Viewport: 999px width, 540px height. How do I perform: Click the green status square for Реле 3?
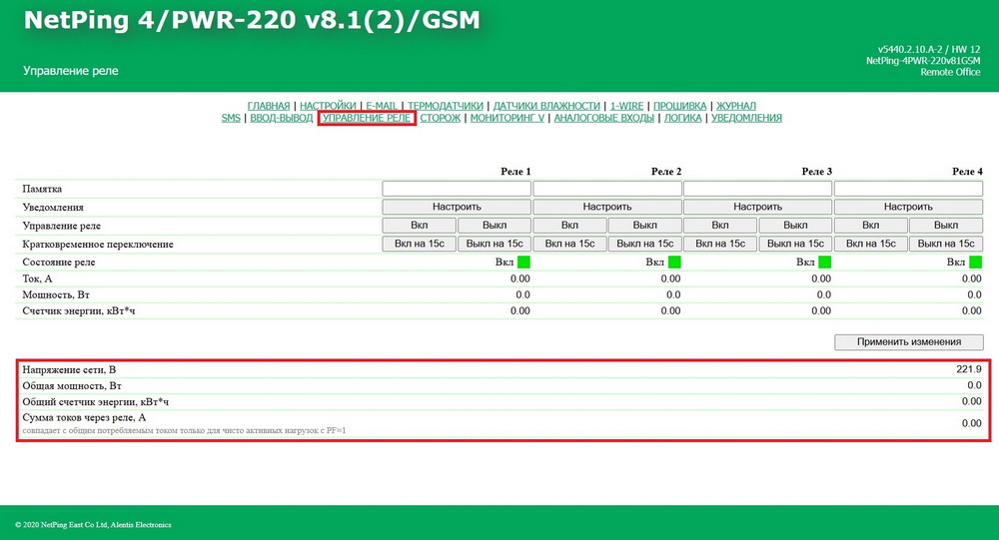point(825,262)
